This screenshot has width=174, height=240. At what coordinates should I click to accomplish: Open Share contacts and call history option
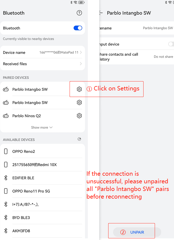pos(137,57)
